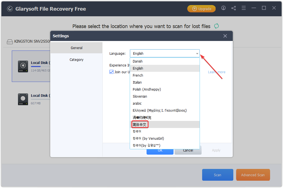
Task: Open the General settings section
Action: [76, 47]
